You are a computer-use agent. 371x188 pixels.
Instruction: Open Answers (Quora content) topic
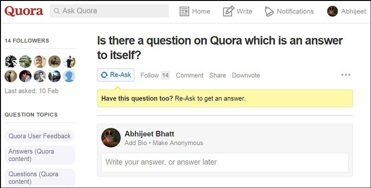tap(40, 155)
